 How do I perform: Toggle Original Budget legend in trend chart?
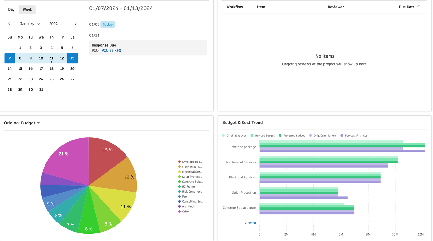234,136
